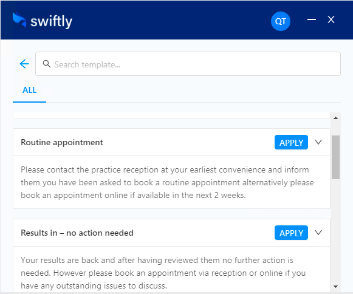Viewport: 353px width, 294px height.
Task: Click the template list scrollbar thumb
Action: click(335, 157)
